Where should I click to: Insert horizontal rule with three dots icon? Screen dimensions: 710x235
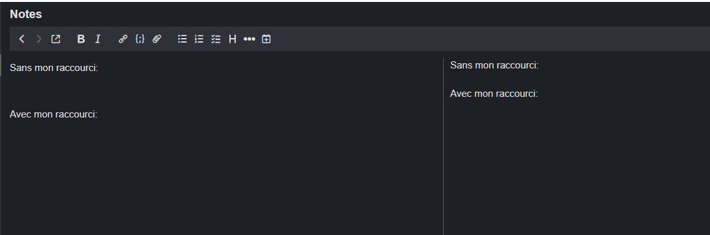249,39
